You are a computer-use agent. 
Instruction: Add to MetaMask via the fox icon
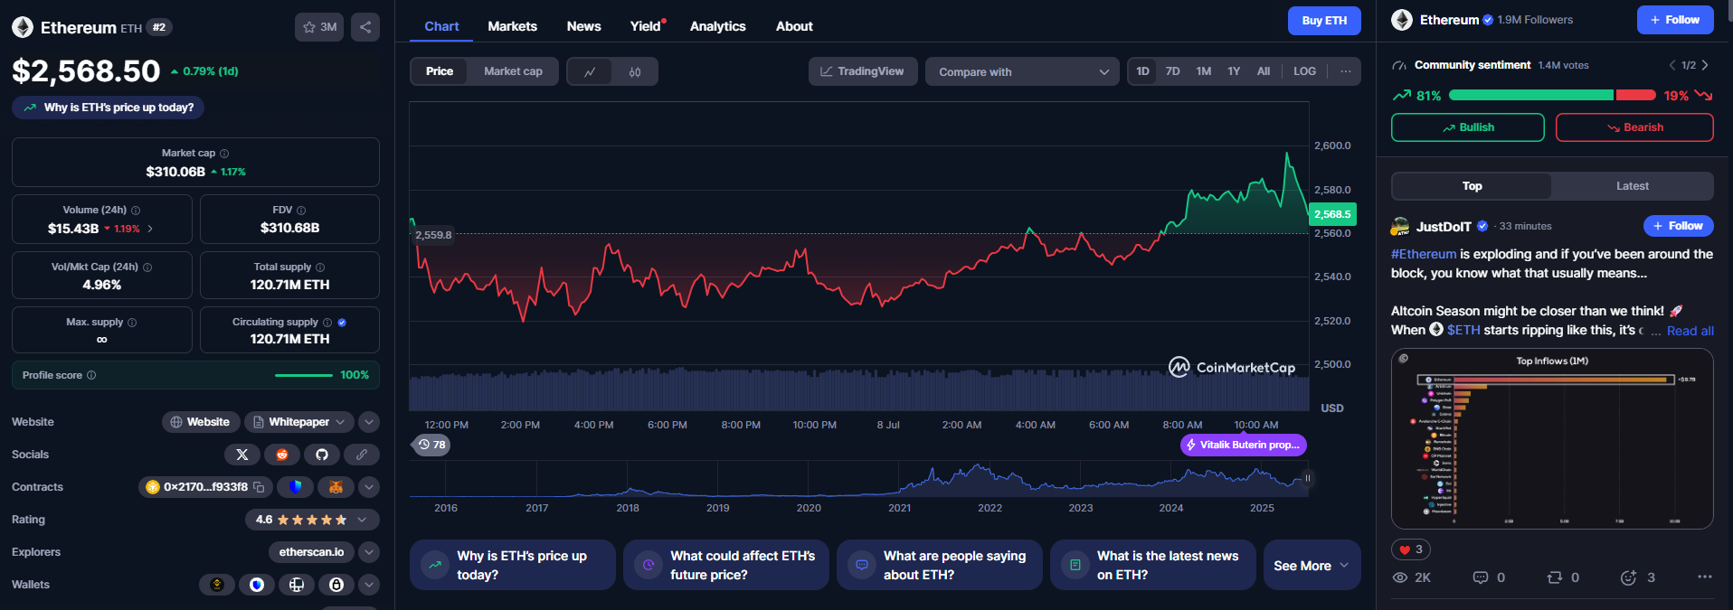[x=336, y=487]
